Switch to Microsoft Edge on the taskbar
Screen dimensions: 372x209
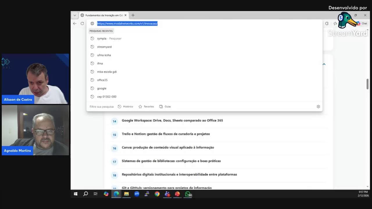[116, 194]
